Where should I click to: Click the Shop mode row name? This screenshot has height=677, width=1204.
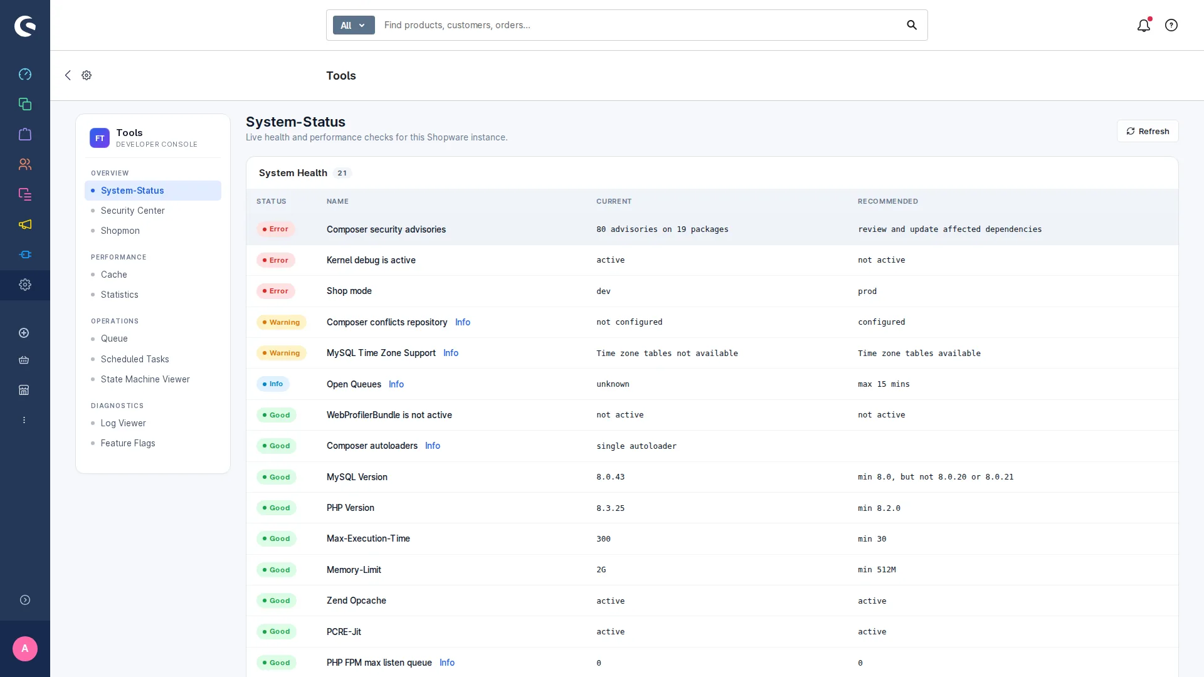[x=349, y=291]
